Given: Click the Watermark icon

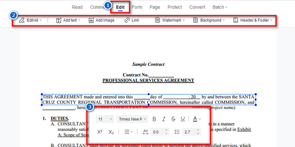Looking at the screenshot, I should tap(157, 20).
